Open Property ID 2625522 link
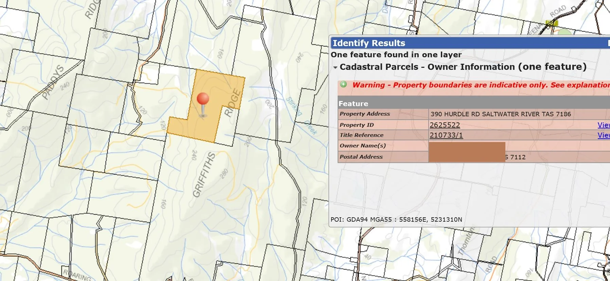Viewport: 610px width, 281px height. click(x=445, y=125)
